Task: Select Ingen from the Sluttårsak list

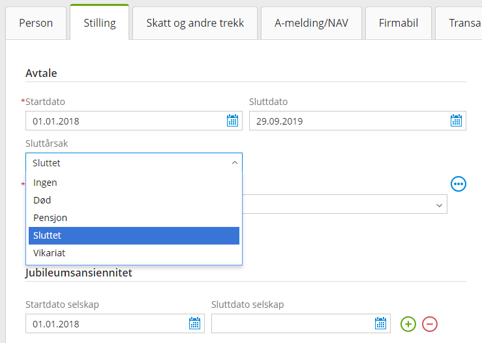Action: pyautogui.click(x=46, y=183)
